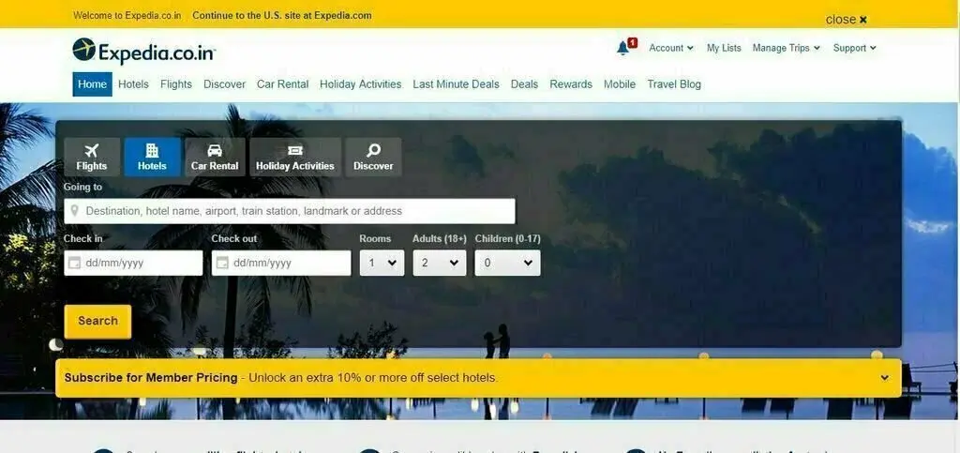Click the notification bell icon
The width and height of the screenshot is (960, 453).
(x=623, y=48)
